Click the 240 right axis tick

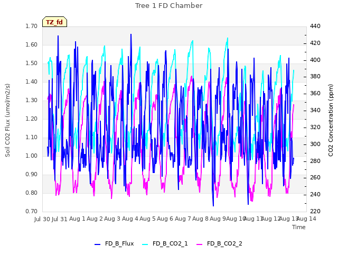point(315,194)
